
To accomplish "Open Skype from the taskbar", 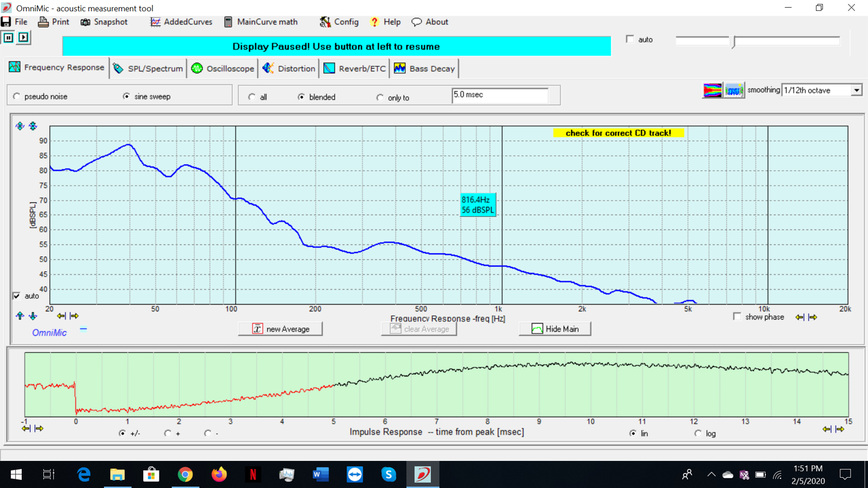I will (388, 474).
